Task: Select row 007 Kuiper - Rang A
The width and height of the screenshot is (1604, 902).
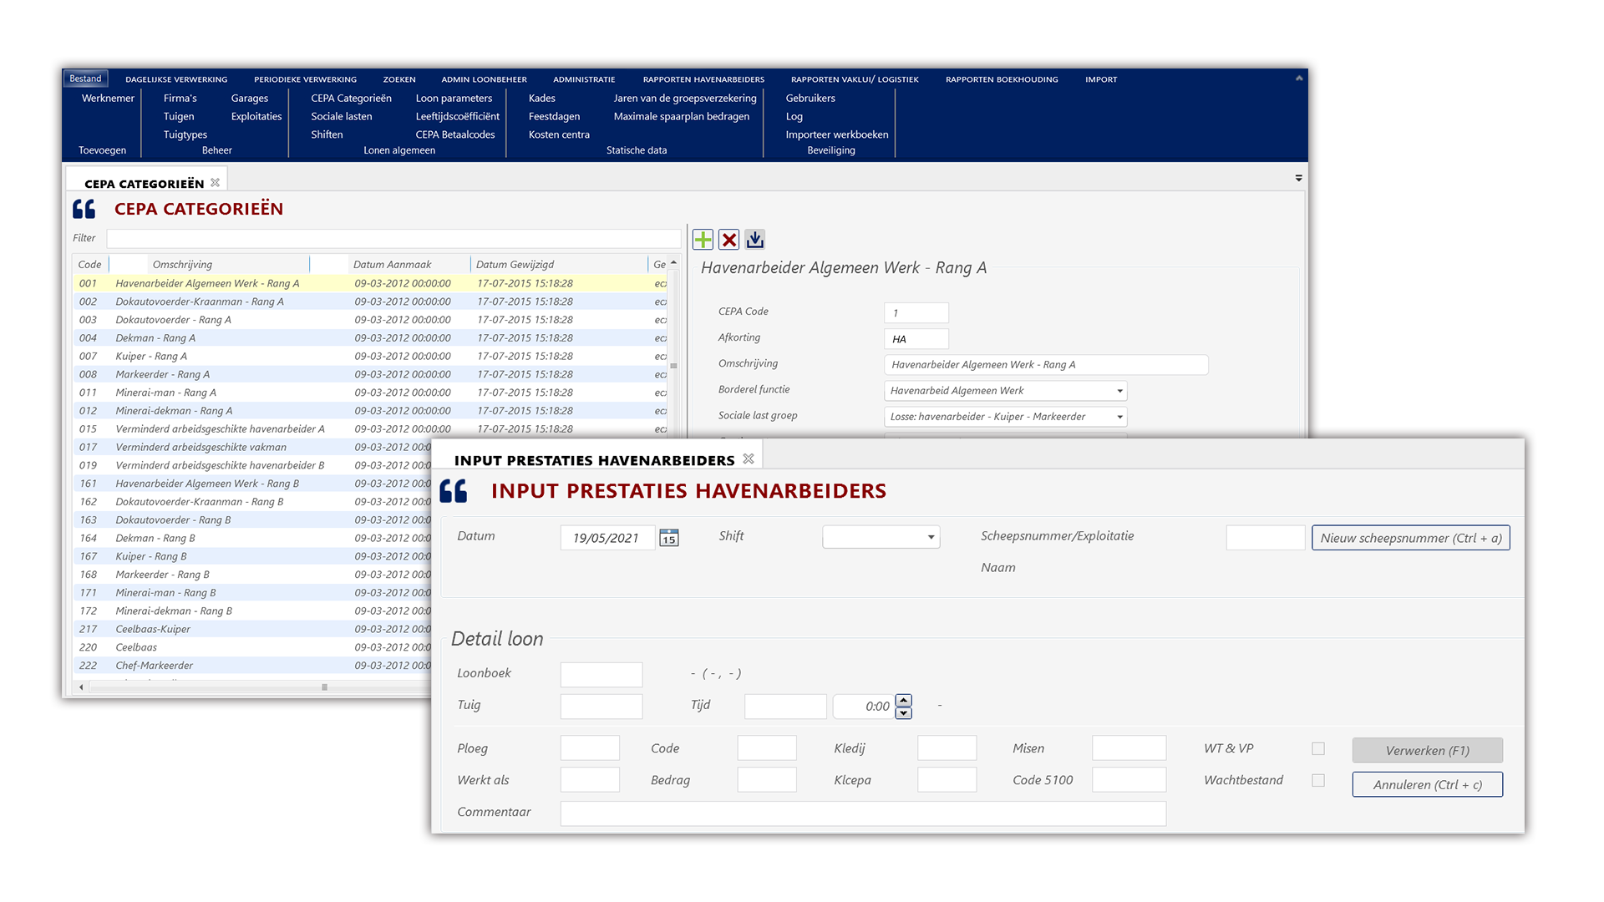Action: coord(370,356)
